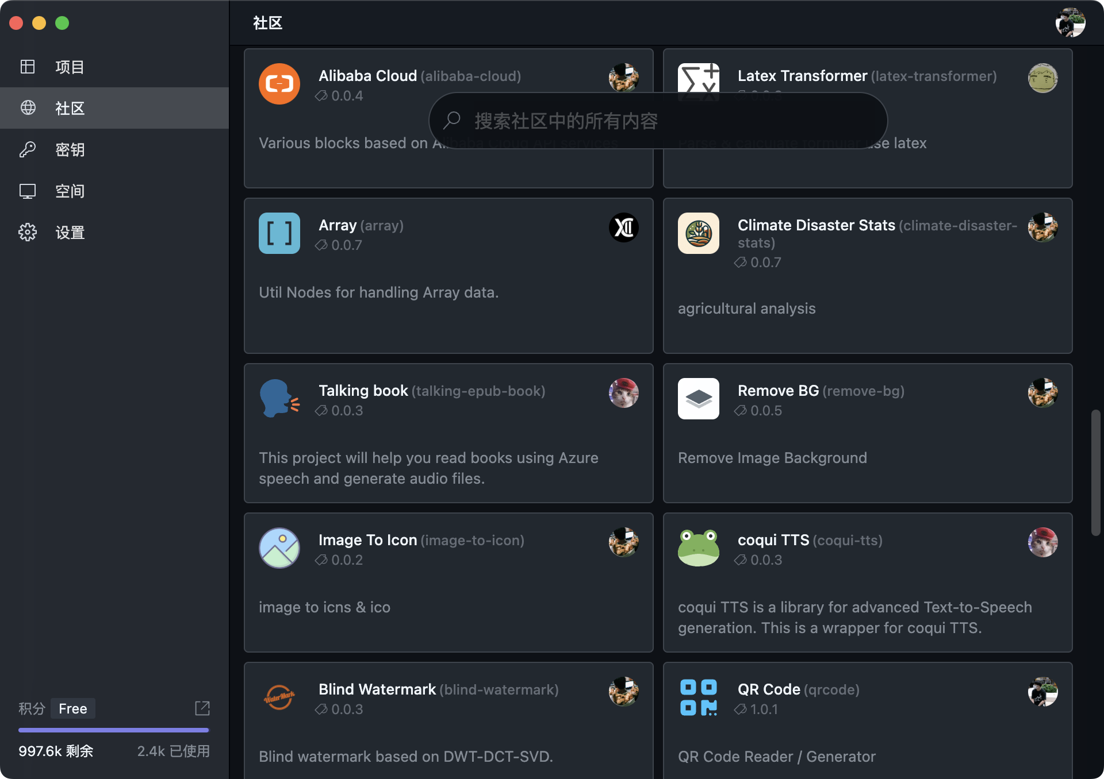Open the Climate Disaster Stats icon
This screenshot has height=779, width=1104.
click(x=699, y=233)
